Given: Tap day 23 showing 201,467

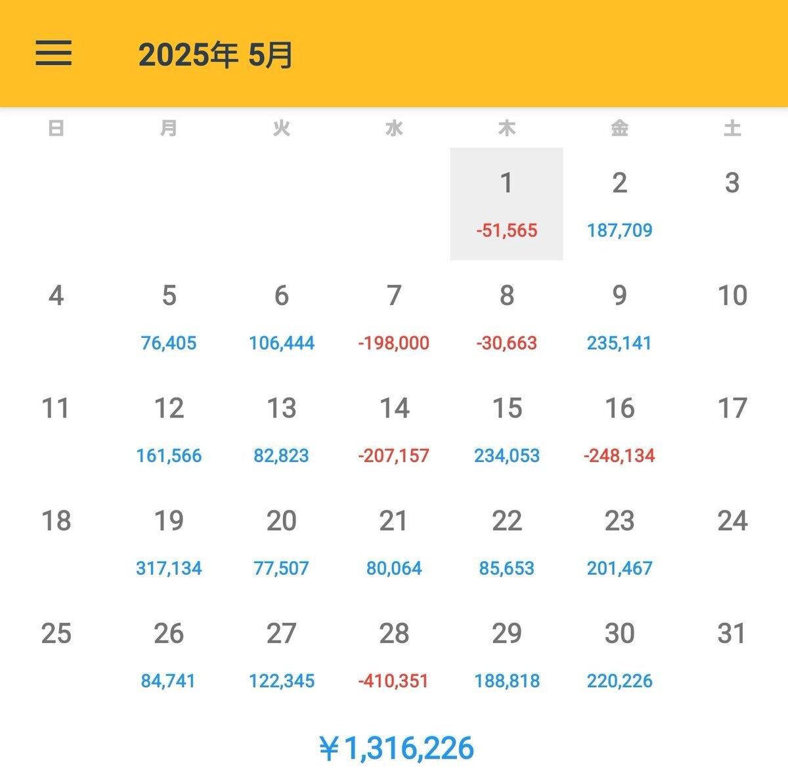Looking at the screenshot, I should [619, 543].
